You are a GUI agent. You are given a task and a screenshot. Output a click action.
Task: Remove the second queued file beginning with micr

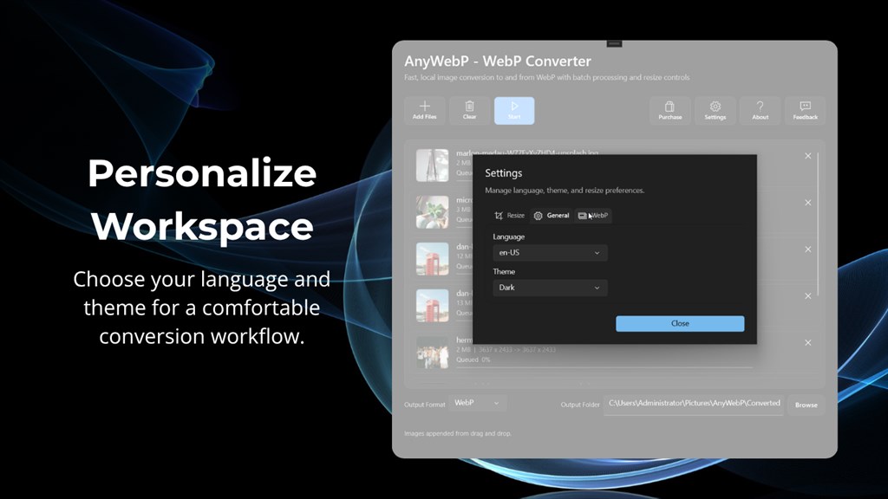808,203
